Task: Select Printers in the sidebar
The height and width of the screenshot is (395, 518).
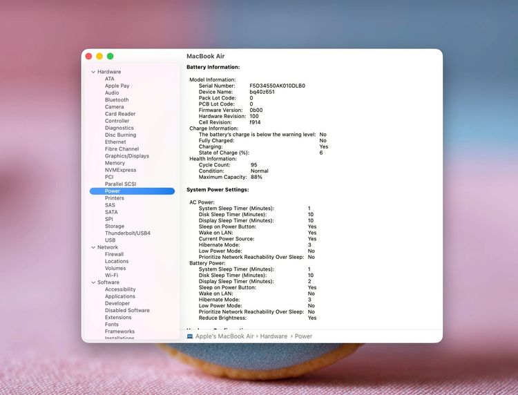Action: click(115, 198)
